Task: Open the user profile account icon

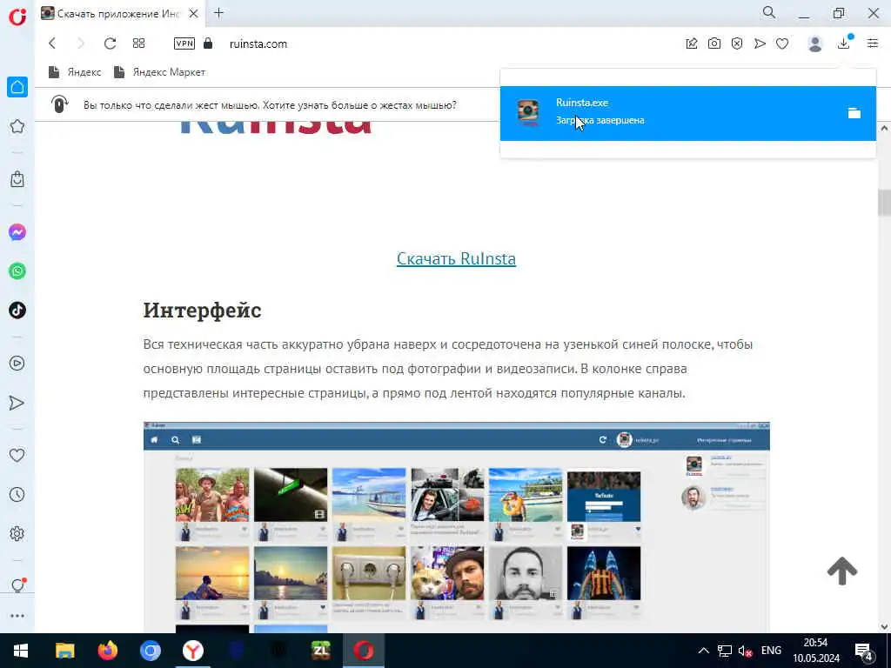Action: (x=814, y=43)
